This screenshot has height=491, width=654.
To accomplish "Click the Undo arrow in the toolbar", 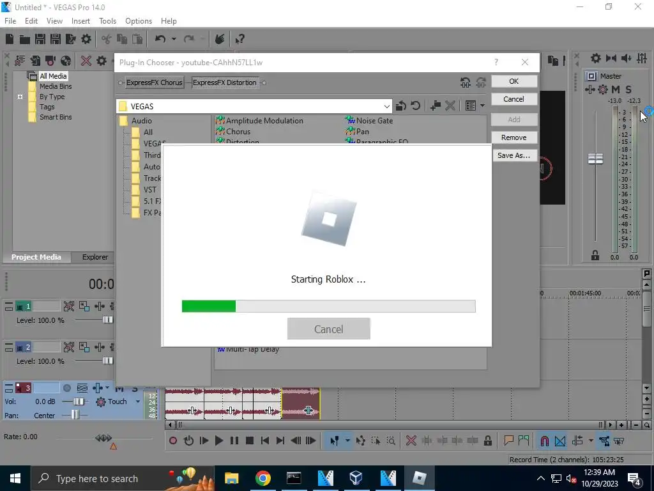I will [x=160, y=39].
